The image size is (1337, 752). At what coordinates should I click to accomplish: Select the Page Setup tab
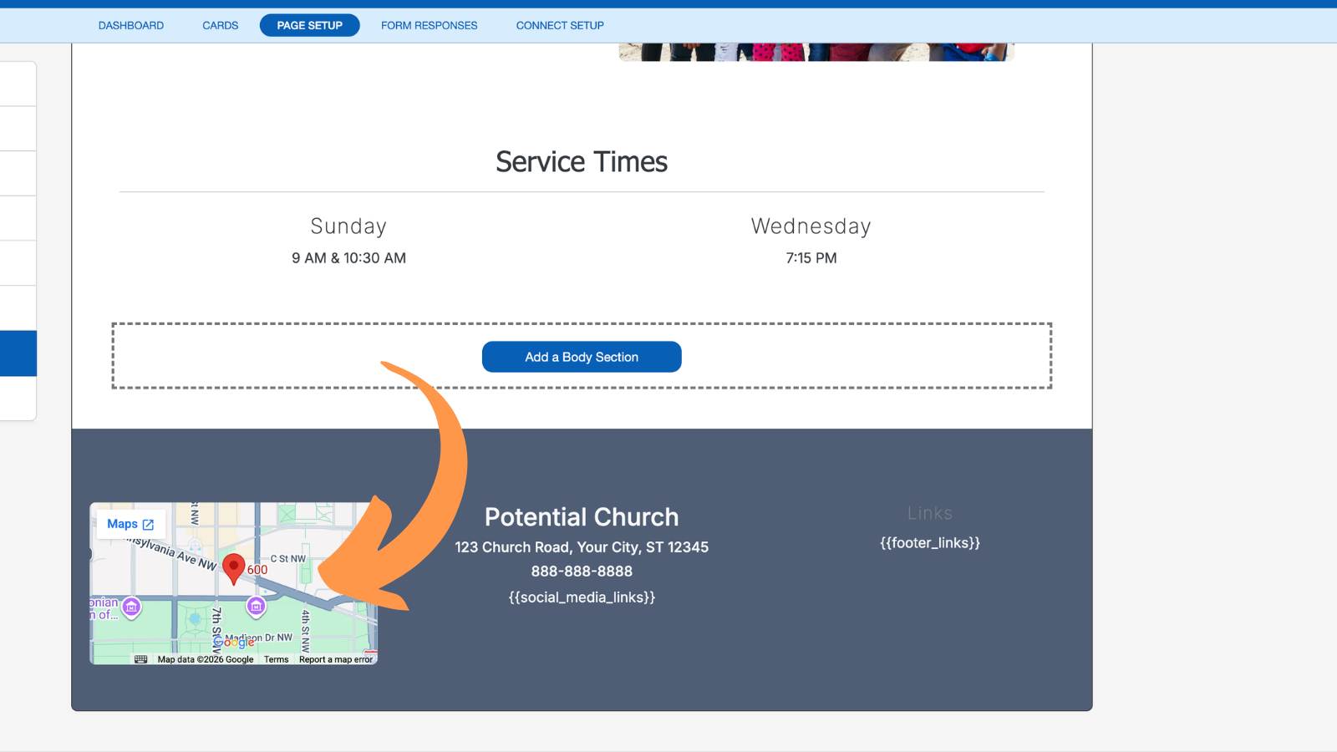310,25
